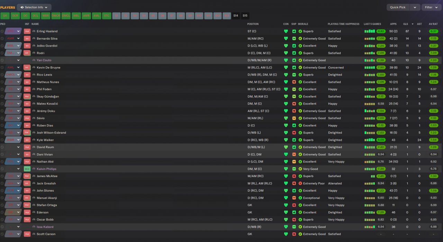Click Erling Haaland's condition heart icon
Screen dimensions: 443x242
[286, 31]
